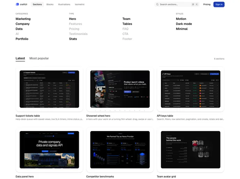Click the search magnifier icon

(x=157, y=5)
